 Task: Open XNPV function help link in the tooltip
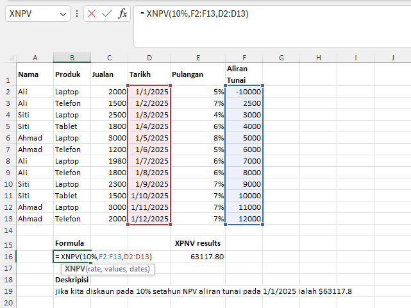pos(75,269)
